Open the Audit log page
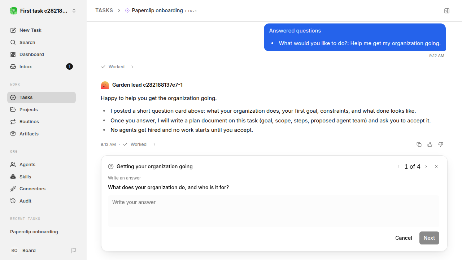 [42, 201]
